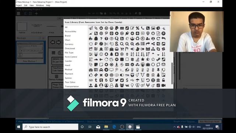This screenshot has width=236, height=133.
Task: Select the sitemap icon
Action: pos(153,49)
